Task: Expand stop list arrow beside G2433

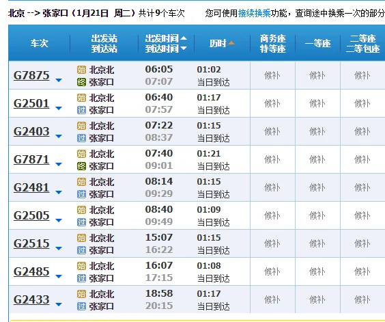Action: 59,304
